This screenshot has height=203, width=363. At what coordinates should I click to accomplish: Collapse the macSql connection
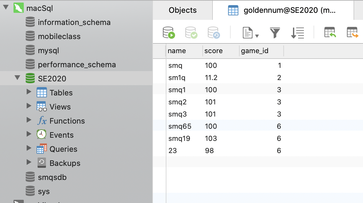[x=5, y=8]
